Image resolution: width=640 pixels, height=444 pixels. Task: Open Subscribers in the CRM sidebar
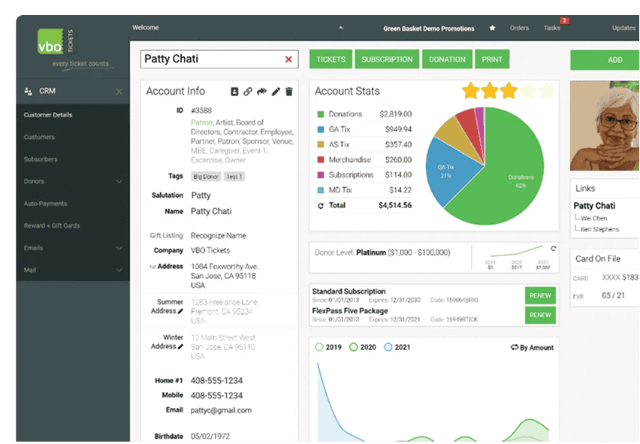point(40,159)
